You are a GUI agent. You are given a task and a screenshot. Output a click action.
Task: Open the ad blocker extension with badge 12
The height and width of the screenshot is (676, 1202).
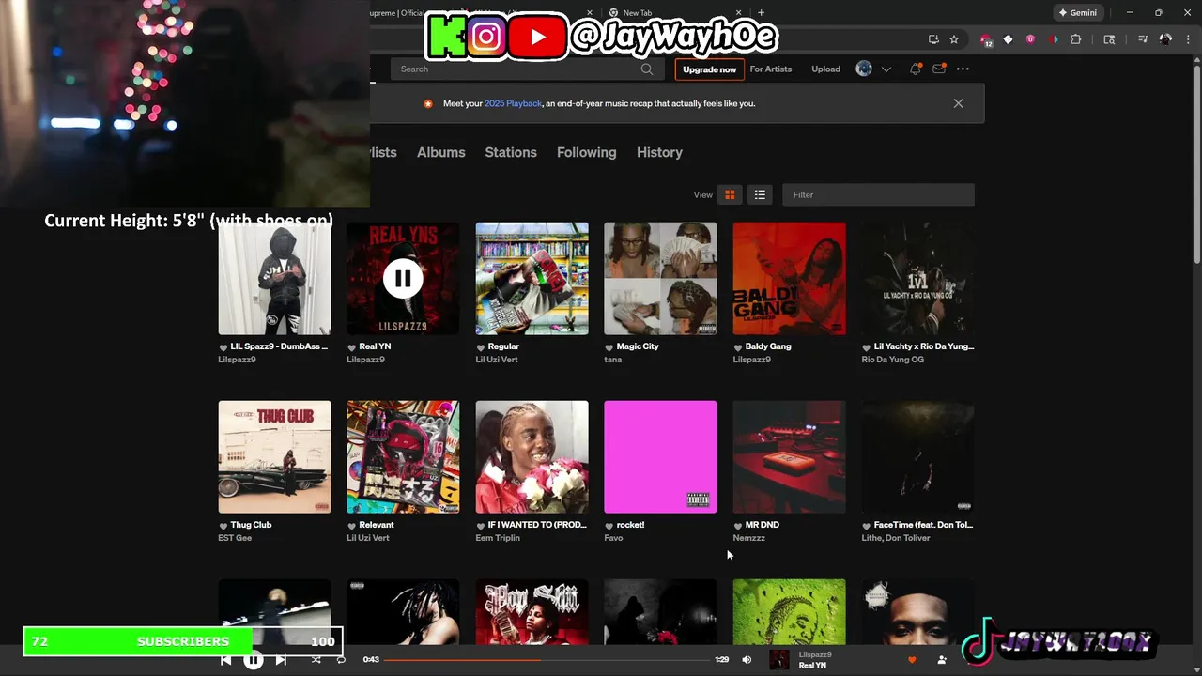(x=986, y=39)
